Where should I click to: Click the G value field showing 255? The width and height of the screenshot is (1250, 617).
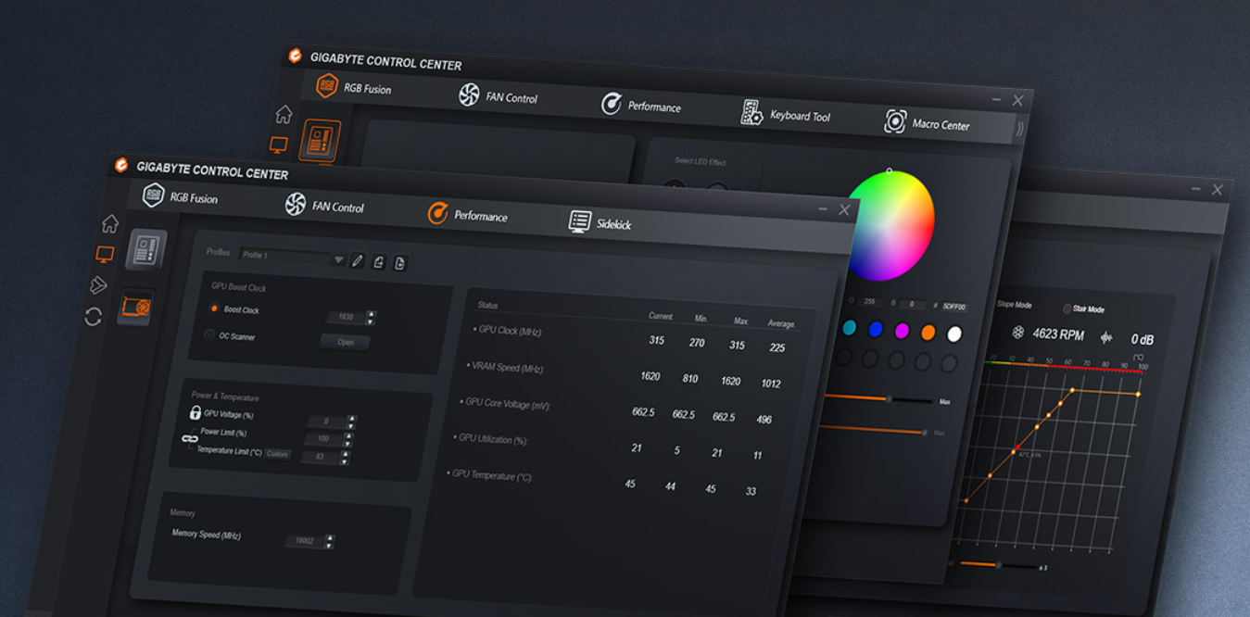869,302
